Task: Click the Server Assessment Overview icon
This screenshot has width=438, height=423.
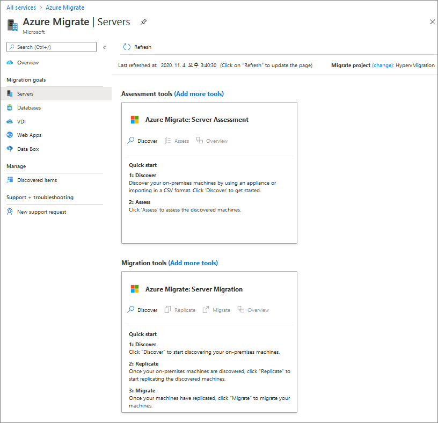Action: click(200, 140)
